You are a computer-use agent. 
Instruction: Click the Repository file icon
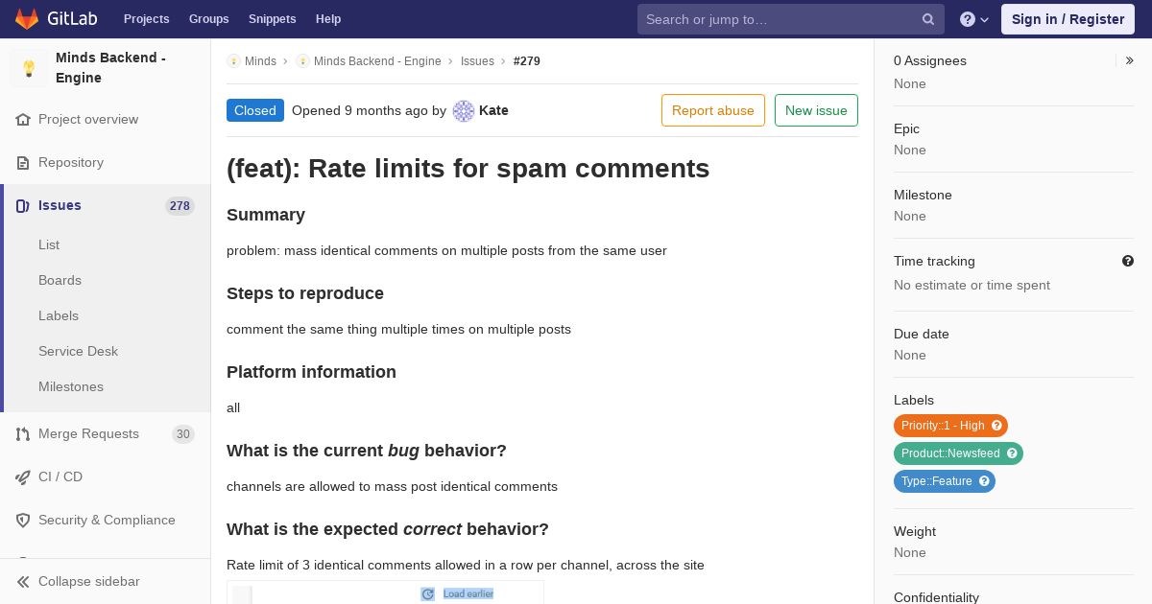(x=23, y=163)
